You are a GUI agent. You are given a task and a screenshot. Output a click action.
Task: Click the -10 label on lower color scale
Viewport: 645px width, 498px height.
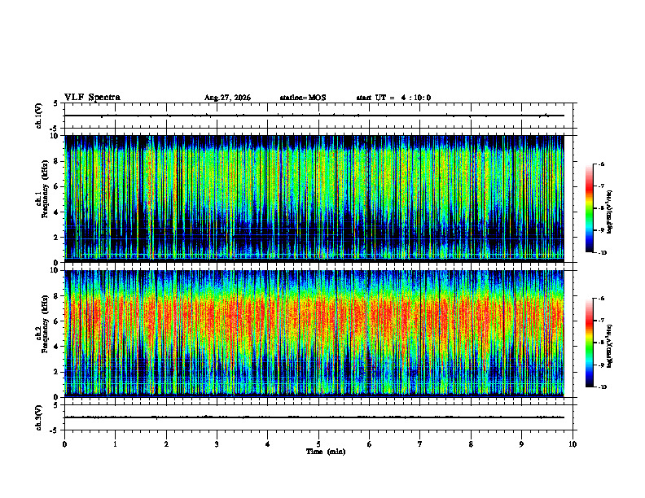click(602, 387)
